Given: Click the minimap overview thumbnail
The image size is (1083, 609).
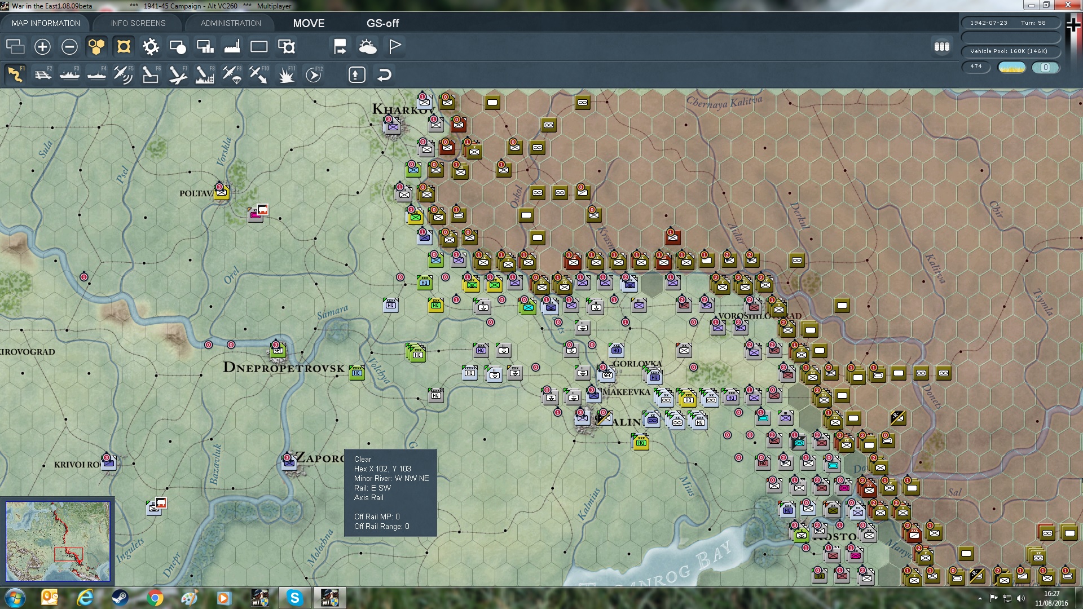Looking at the screenshot, I should coord(58,541).
